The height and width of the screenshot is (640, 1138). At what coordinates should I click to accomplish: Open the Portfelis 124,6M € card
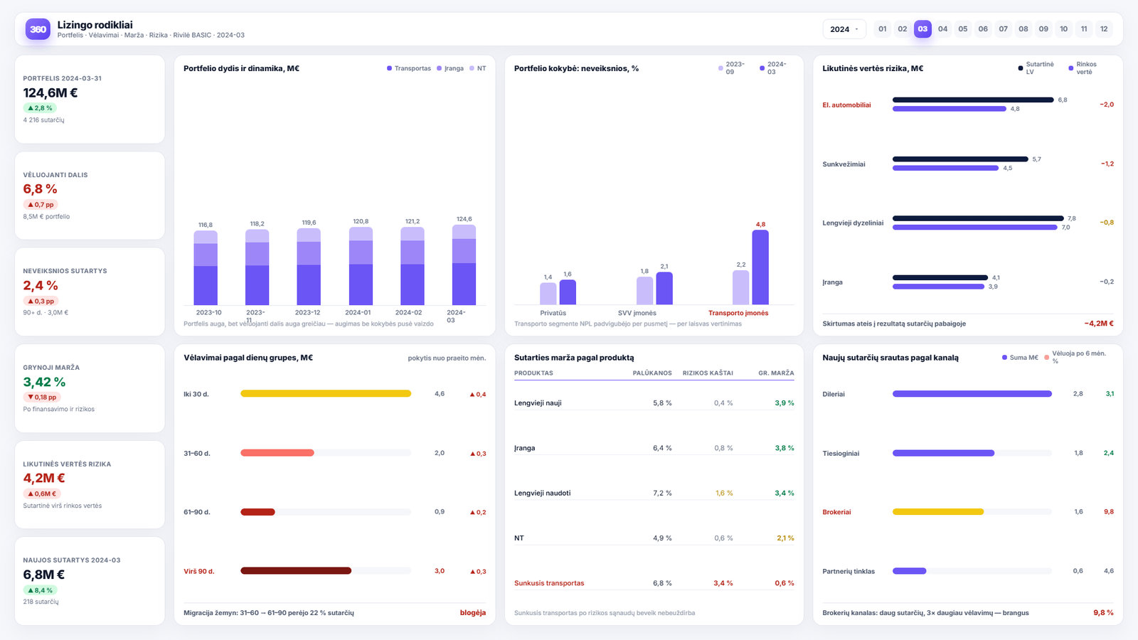point(90,100)
